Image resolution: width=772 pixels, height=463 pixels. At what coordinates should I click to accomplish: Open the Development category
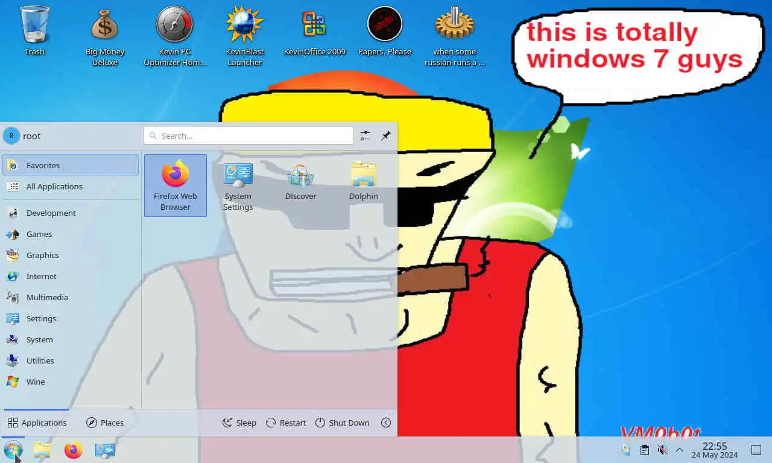(71, 213)
